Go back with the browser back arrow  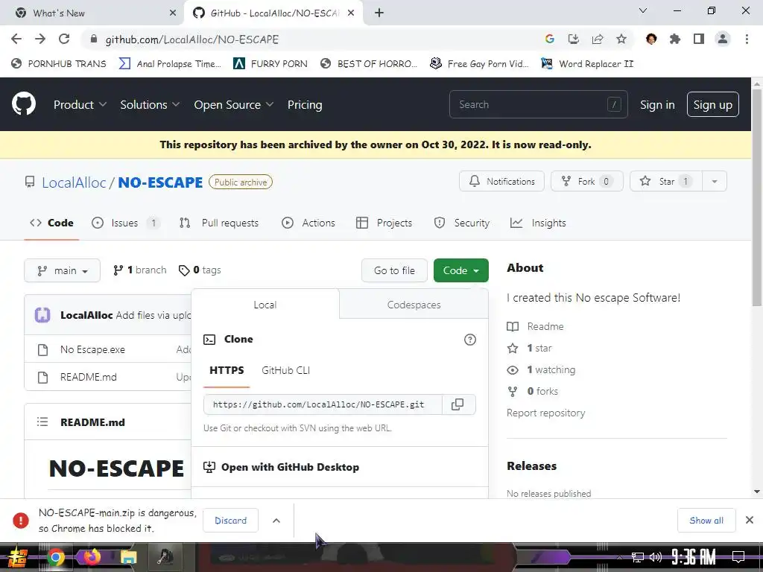click(16, 39)
